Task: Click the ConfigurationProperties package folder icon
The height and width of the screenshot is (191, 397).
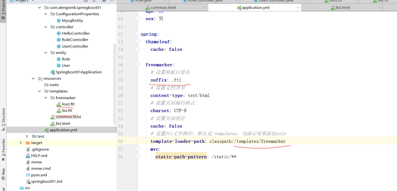Action: (52, 14)
